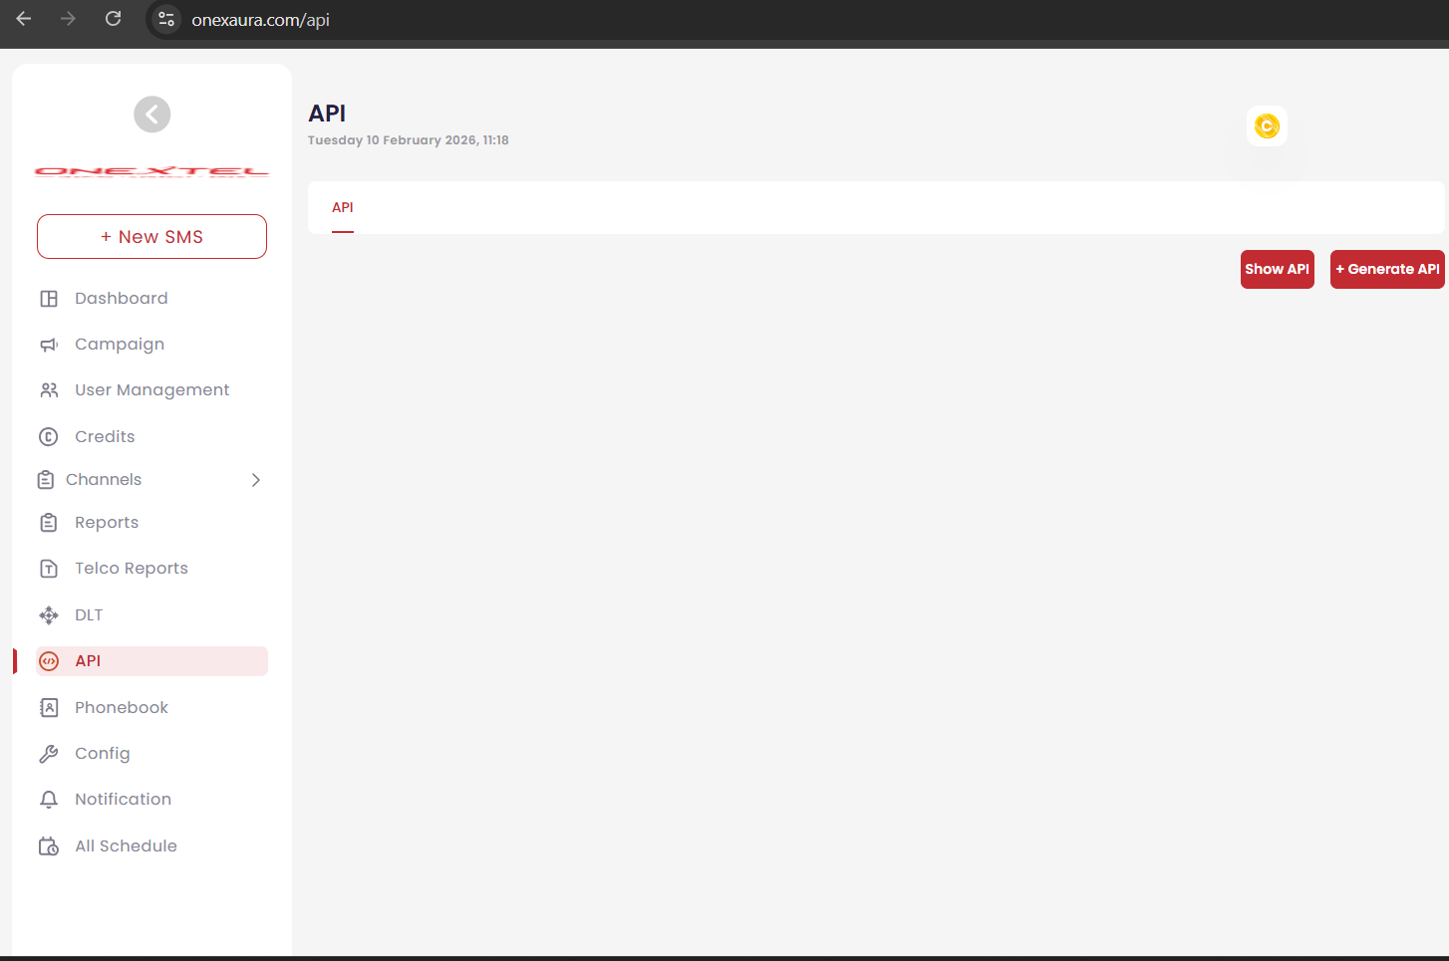Select the API tab under the header
1449x961 pixels.
343,208
